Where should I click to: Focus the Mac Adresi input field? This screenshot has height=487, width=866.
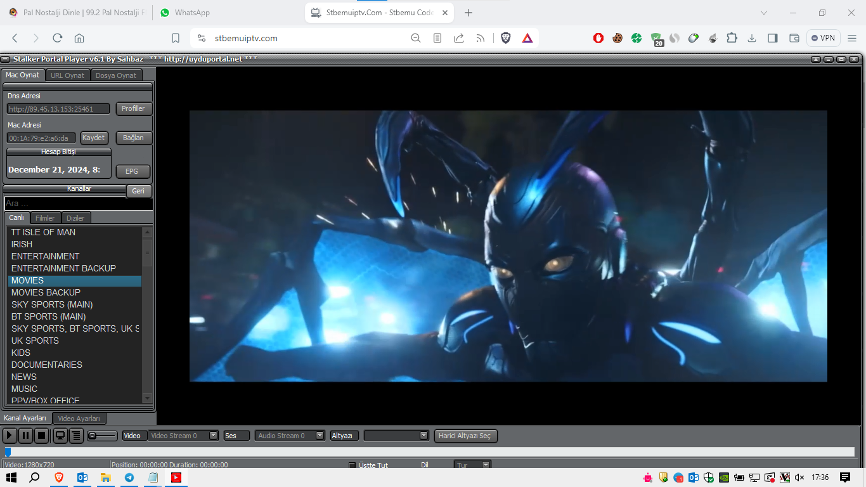point(41,138)
